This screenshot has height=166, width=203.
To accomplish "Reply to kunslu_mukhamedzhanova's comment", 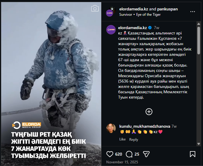I will point(134,140).
